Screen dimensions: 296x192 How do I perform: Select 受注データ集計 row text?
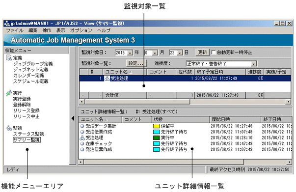click(x=101, y=126)
